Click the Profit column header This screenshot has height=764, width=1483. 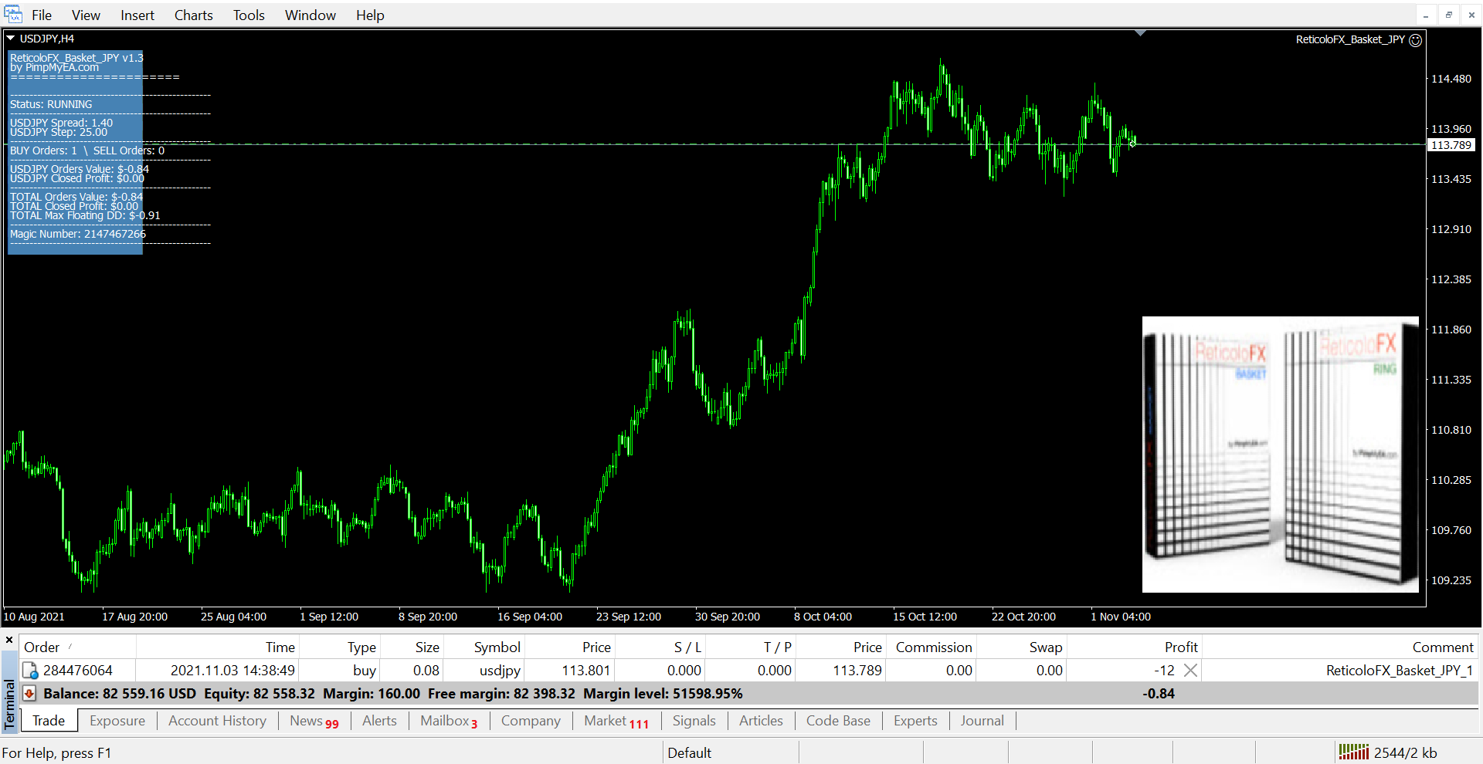(x=1180, y=647)
